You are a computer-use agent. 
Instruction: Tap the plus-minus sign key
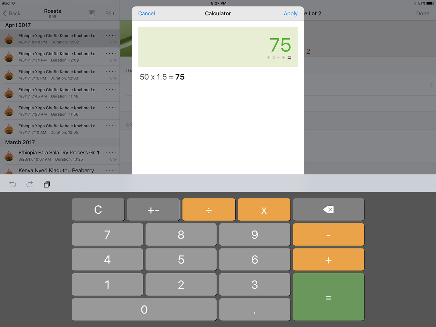tap(153, 209)
